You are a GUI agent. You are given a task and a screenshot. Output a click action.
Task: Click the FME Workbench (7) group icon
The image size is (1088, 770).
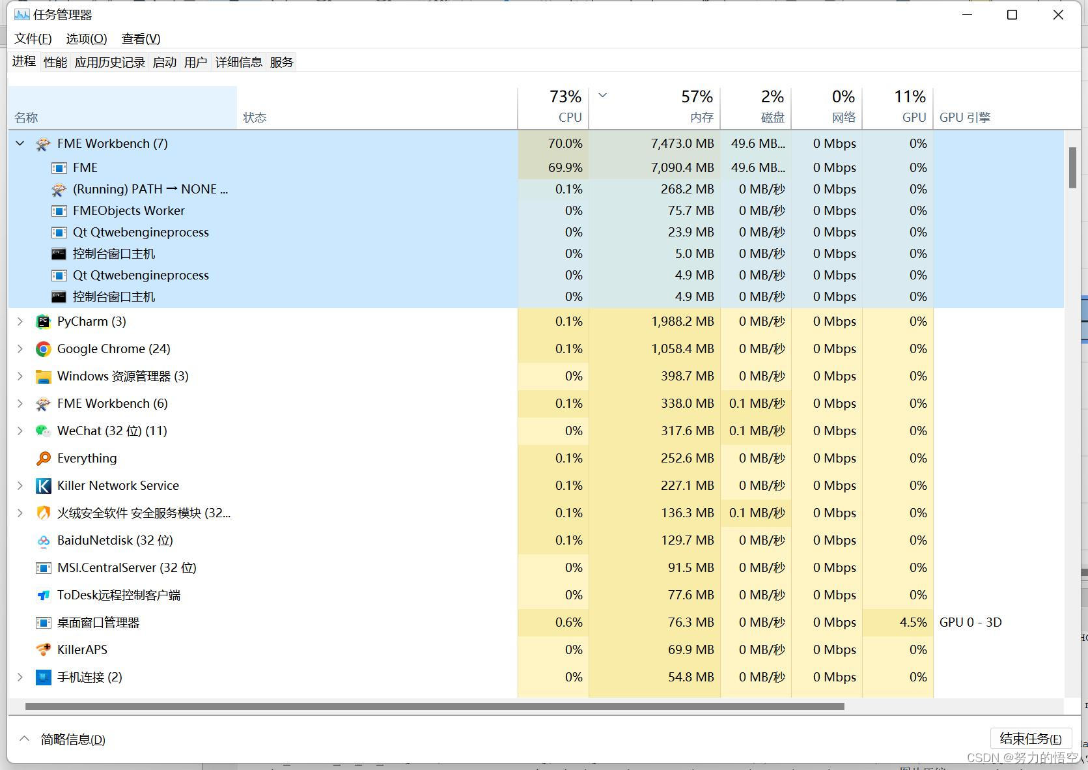[43, 144]
